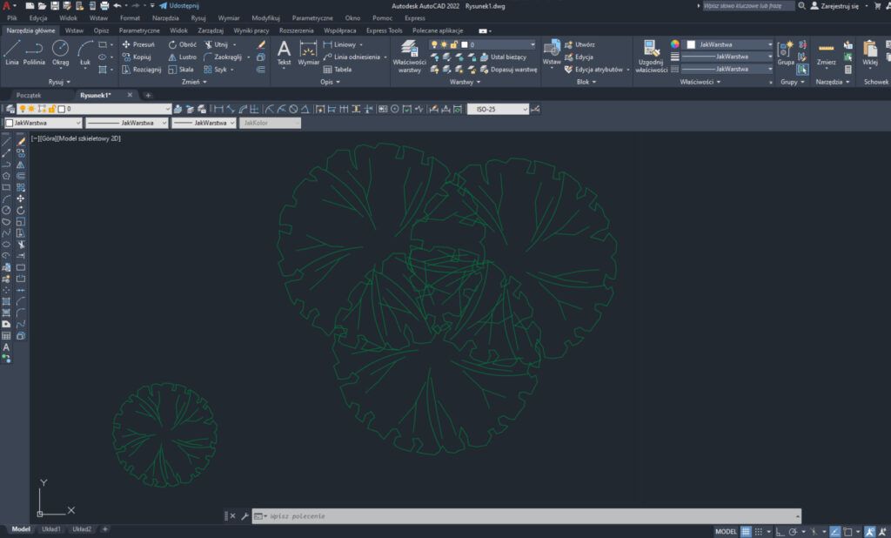Click the command line input field
The width and height of the screenshot is (891, 538).
(522, 516)
